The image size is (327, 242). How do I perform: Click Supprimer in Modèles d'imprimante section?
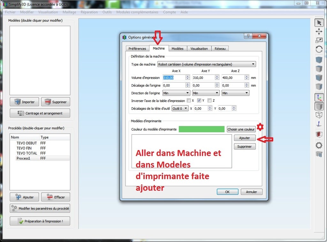click(x=245, y=146)
